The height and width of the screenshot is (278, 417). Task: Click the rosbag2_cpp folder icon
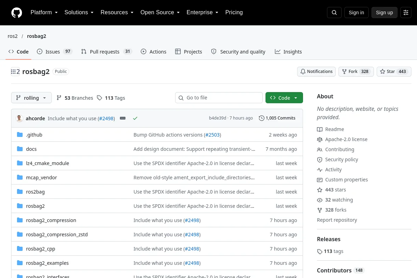20,249
